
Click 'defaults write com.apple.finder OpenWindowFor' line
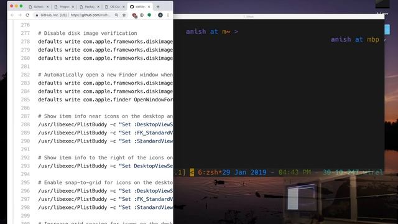pyautogui.click(x=105, y=100)
